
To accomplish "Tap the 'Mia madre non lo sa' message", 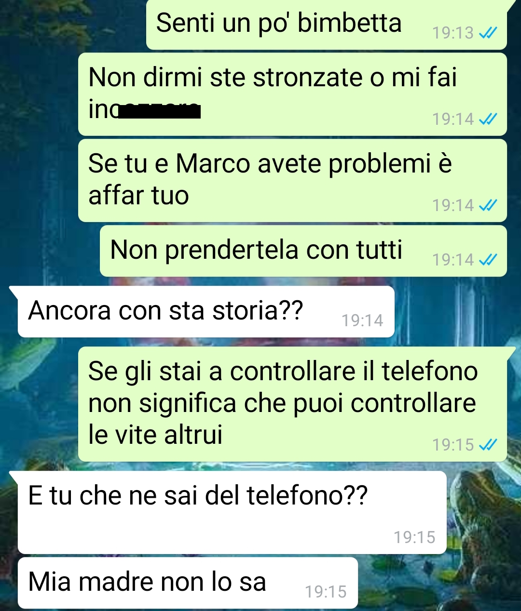I will (188, 583).
